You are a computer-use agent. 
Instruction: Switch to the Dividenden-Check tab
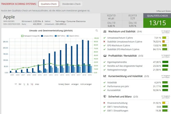tap(71, 4)
